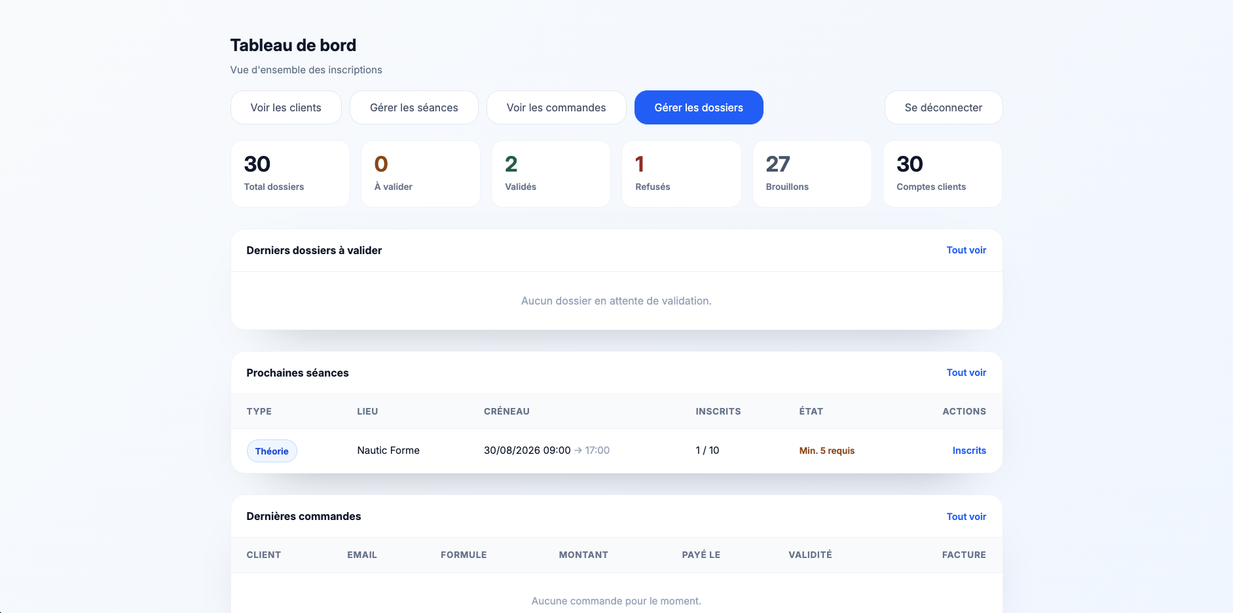Click the Min. 5 requis status
1233x613 pixels.
pos(826,451)
